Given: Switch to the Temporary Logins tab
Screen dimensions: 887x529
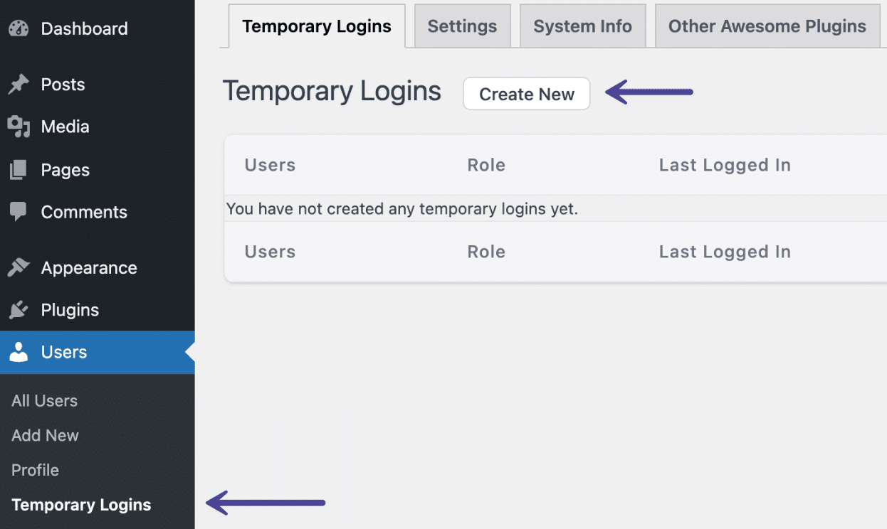Looking at the screenshot, I should (x=316, y=26).
